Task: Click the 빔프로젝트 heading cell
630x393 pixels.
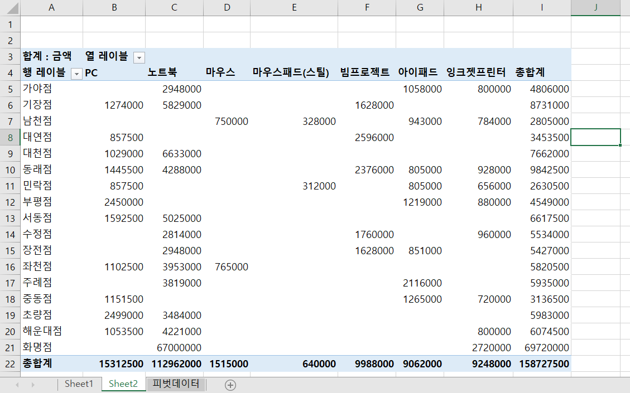Action: tap(367, 72)
